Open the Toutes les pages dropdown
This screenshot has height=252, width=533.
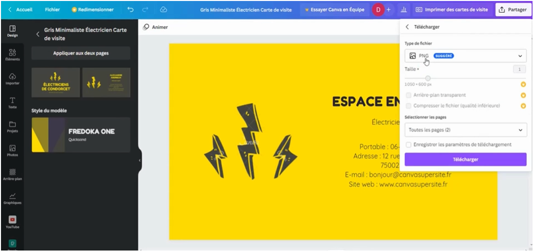tap(465, 130)
